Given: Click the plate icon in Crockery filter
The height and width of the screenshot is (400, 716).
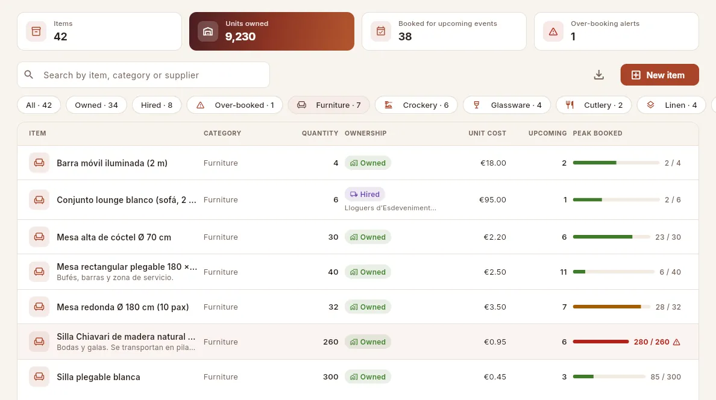Looking at the screenshot, I should click(x=389, y=105).
